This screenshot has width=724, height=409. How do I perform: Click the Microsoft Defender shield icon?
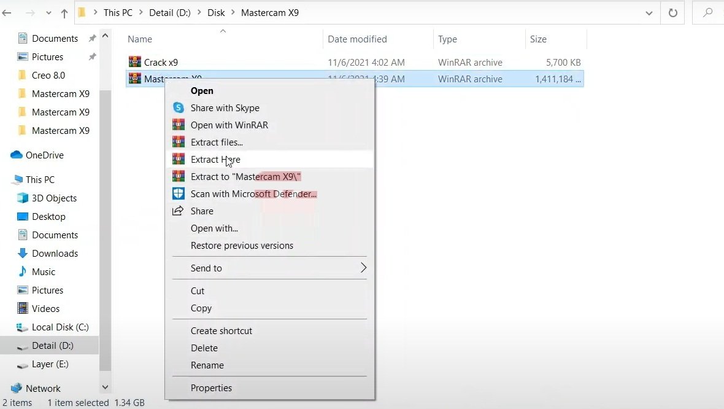pyautogui.click(x=178, y=193)
